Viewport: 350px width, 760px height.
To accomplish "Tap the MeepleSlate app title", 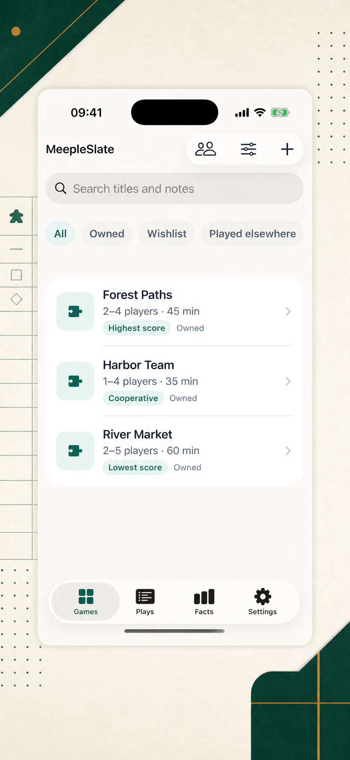I will click(80, 149).
